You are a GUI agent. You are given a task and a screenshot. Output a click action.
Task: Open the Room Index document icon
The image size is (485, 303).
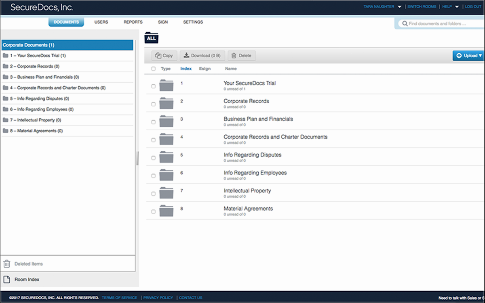(x=7, y=279)
